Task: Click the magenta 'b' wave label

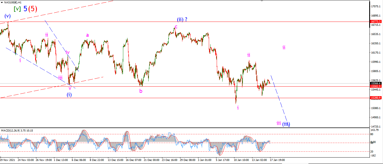Action: click(x=141, y=91)
